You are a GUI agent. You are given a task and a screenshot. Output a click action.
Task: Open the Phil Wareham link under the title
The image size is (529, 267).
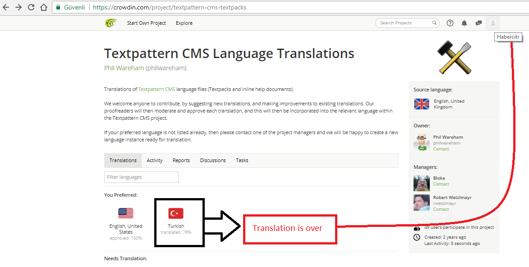124,68
